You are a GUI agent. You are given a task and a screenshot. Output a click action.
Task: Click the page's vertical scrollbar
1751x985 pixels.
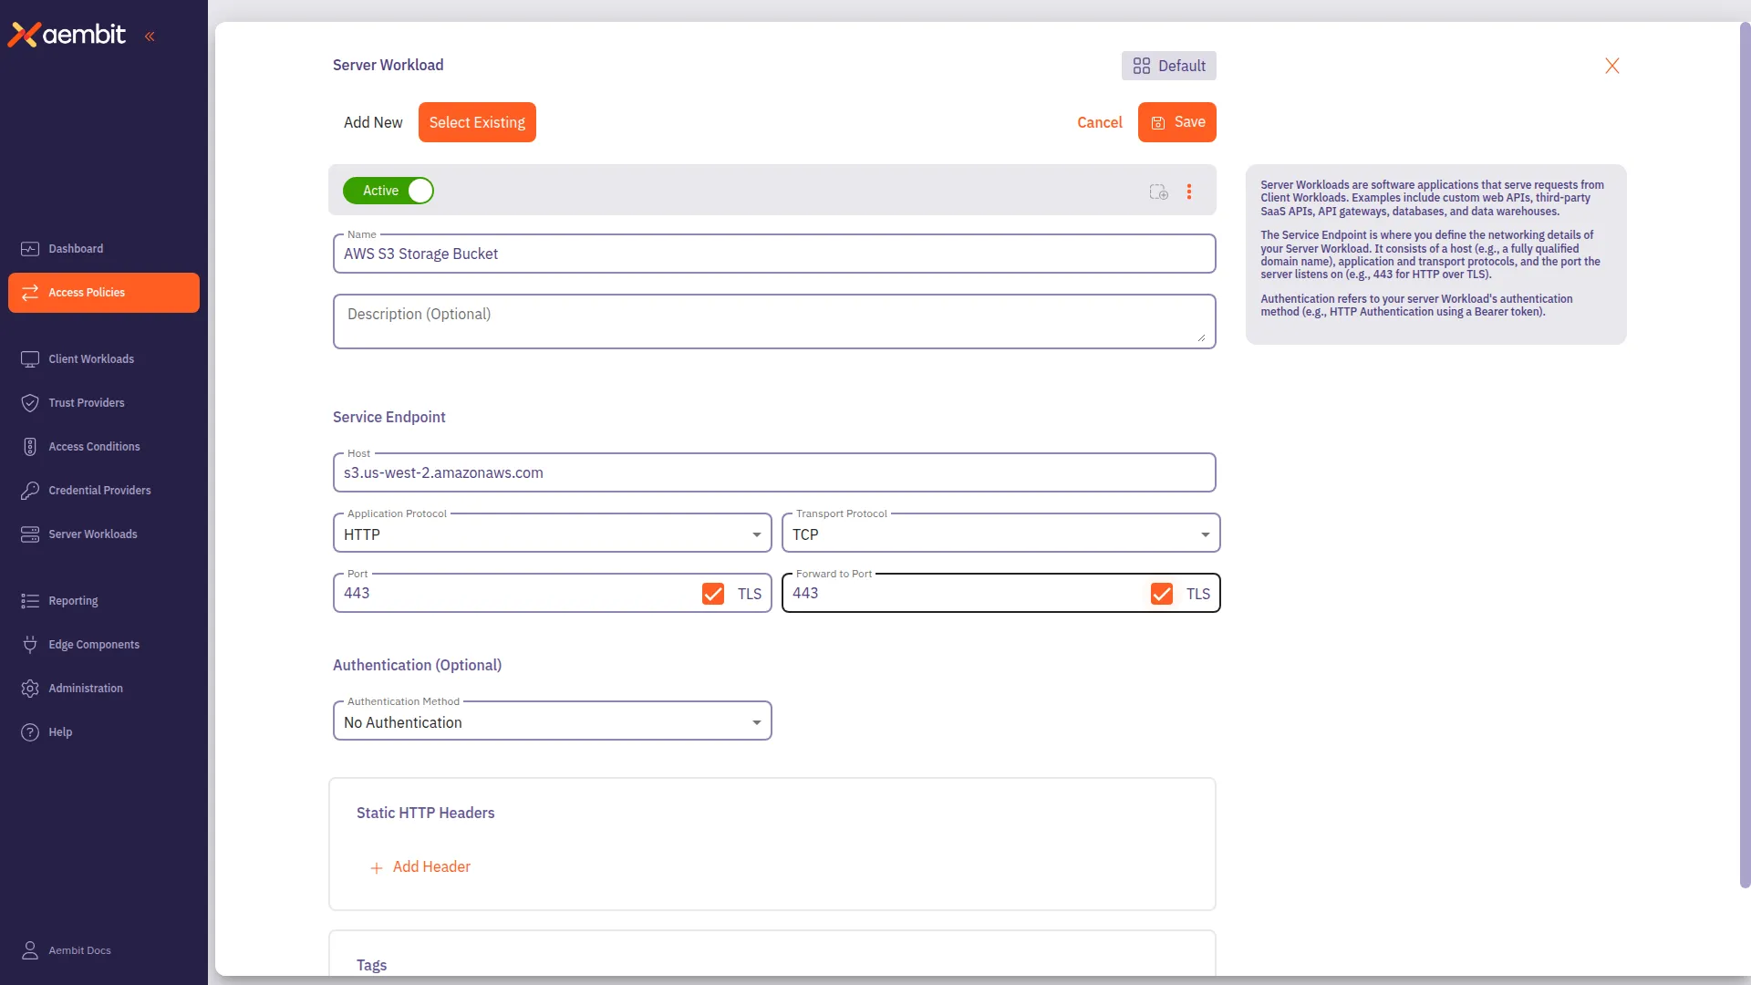1745,456
